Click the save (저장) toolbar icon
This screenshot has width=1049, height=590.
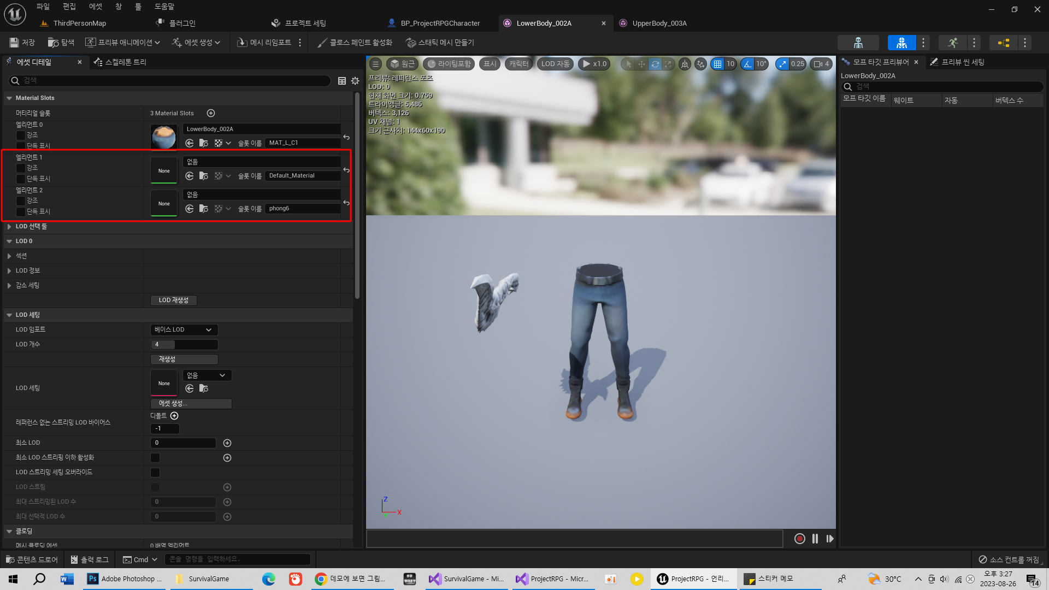(22, 43)
